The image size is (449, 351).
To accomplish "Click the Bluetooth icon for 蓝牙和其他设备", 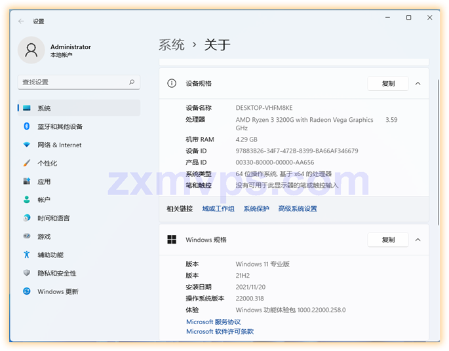I will (x=27, y=126).
